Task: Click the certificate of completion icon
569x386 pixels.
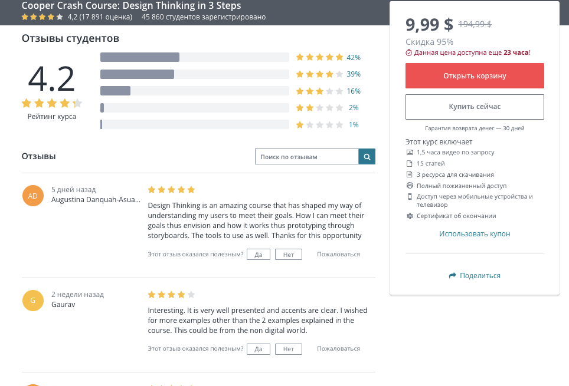Action: [408, 216]
